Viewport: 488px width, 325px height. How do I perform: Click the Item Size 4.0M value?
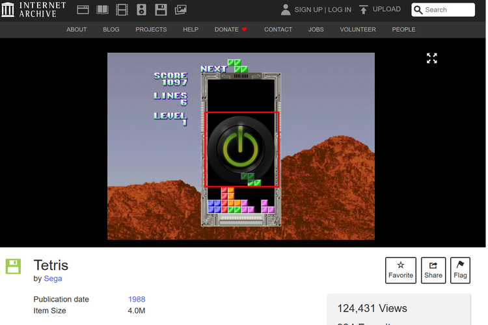tap(137, 311)
